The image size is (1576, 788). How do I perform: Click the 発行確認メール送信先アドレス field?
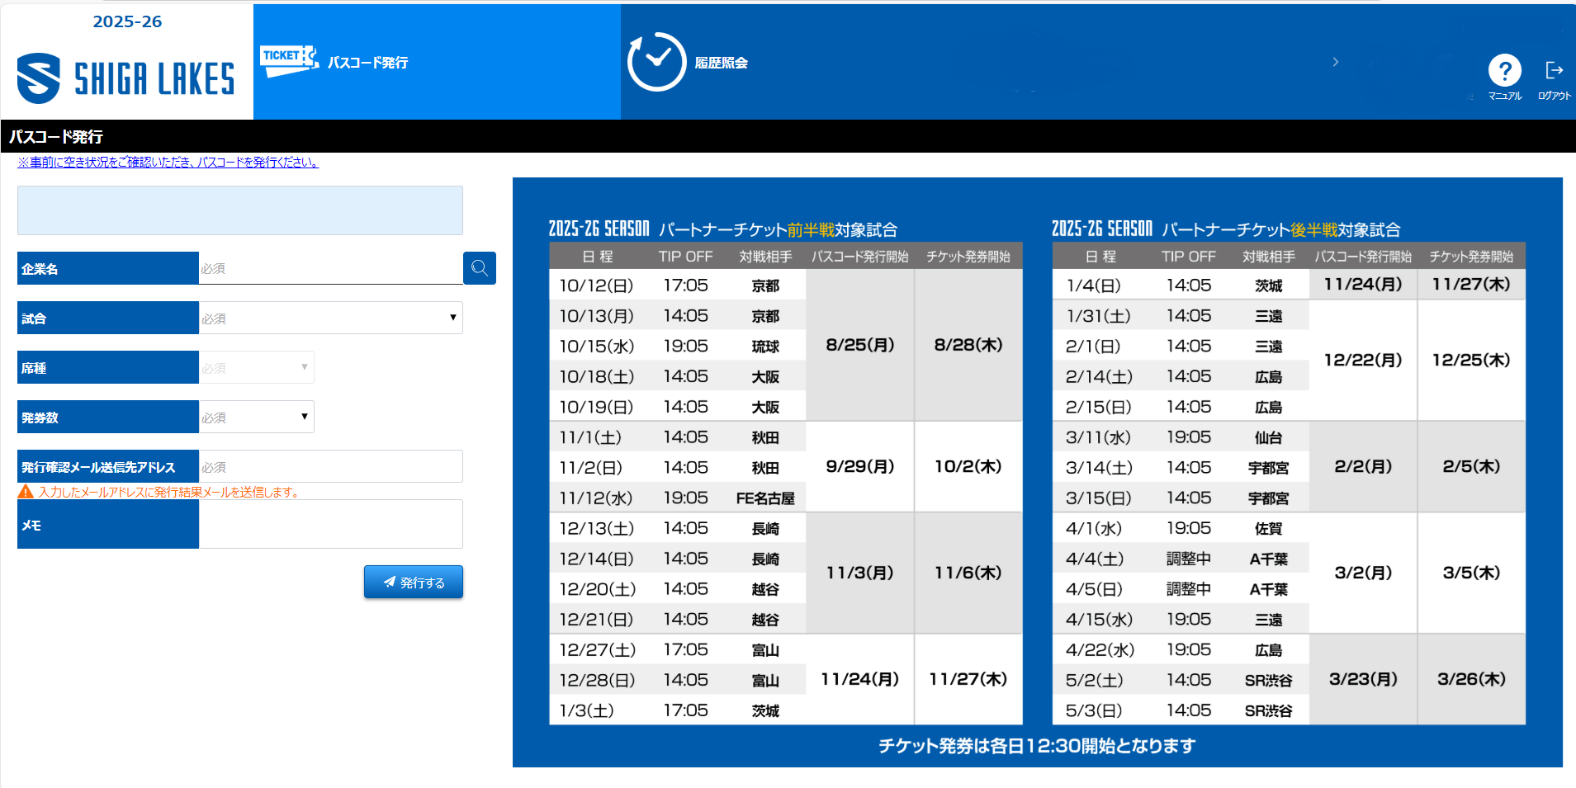330,466
